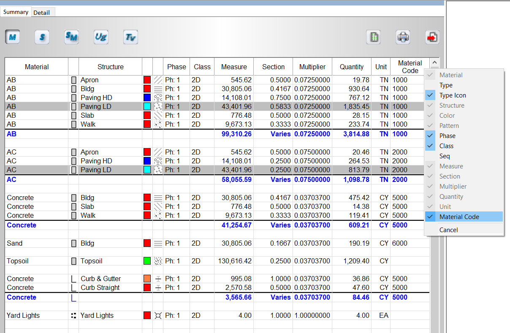Image resolution: width=510 pixels, height=333 pixels.
Task: Click the cyan color swatch for AB Paving LD
Action: [147, 107]
